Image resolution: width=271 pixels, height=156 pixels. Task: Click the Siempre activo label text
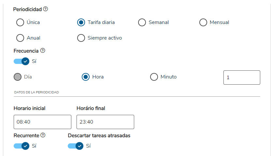coord(105,38)
